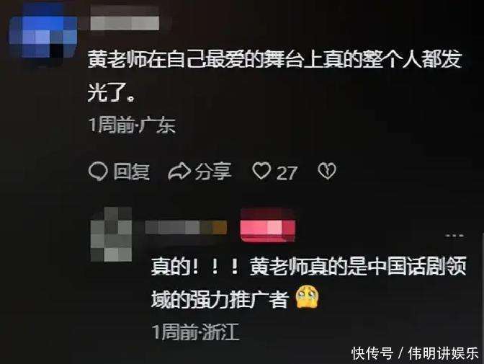Screen dimensions: 484x364
Task: Open the three-dot menu on the reply
Action: click(454, 236)
